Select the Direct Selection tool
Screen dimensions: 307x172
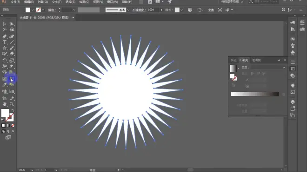pyautogui.click(x=12, y=24)
